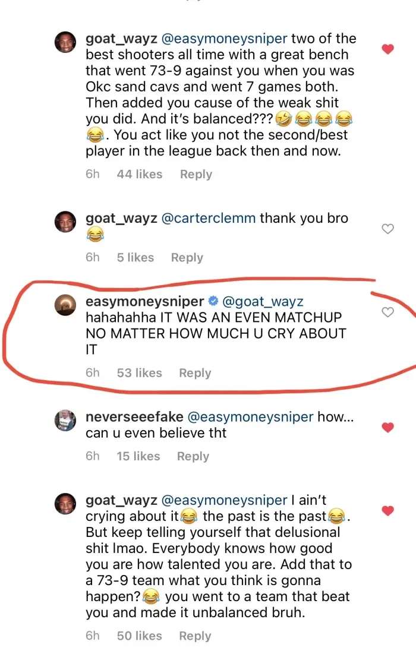Reply to neverseeefake's comment
The height and width of the screenshot is (654, 416).
[193, 456]
